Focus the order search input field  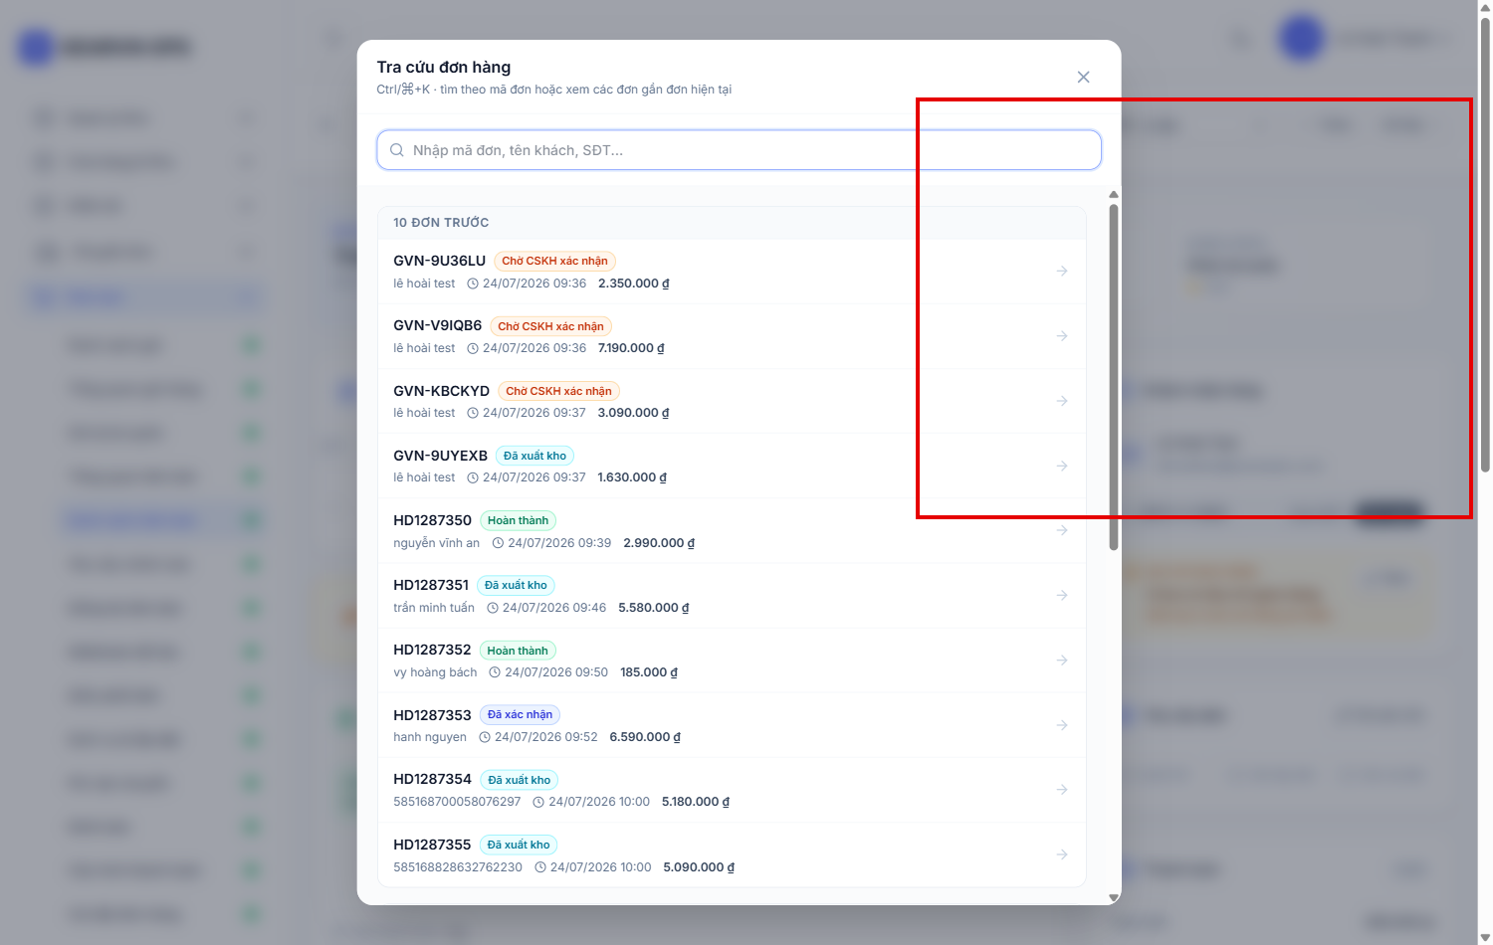[x=739, y=150]
